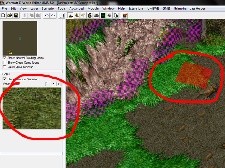225x168 pixels.
Task: Click the Undo arrow icon
Action: tap(46, 15)
